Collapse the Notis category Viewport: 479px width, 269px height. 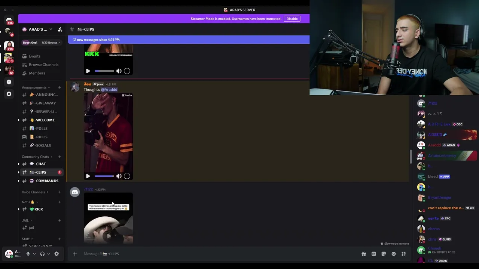click(x=30, y=202)
